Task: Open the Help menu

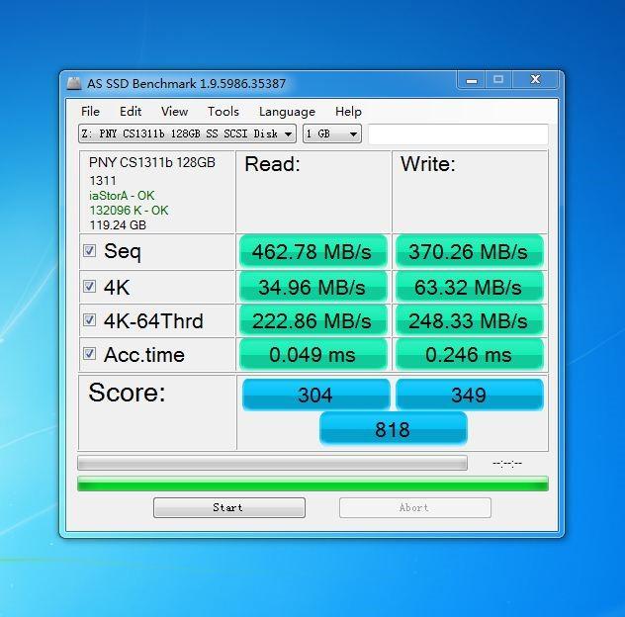Action: (x=348, y=111)
